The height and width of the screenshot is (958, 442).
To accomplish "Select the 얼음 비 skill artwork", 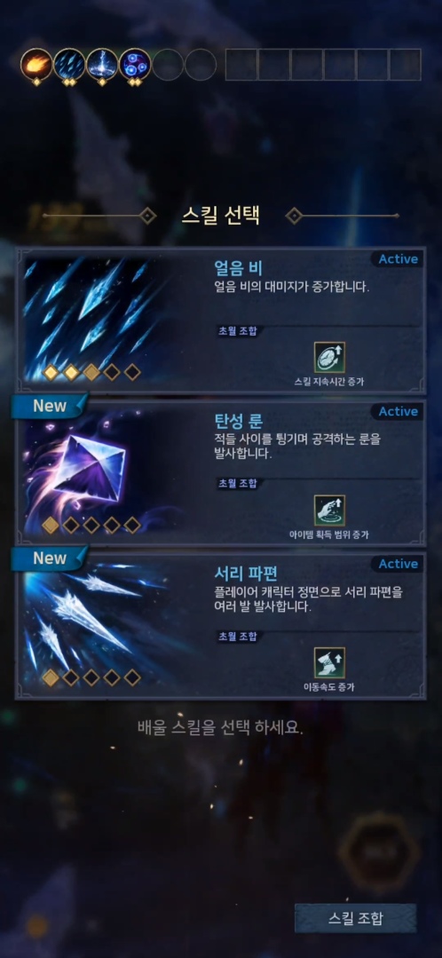I will [113, 319].
